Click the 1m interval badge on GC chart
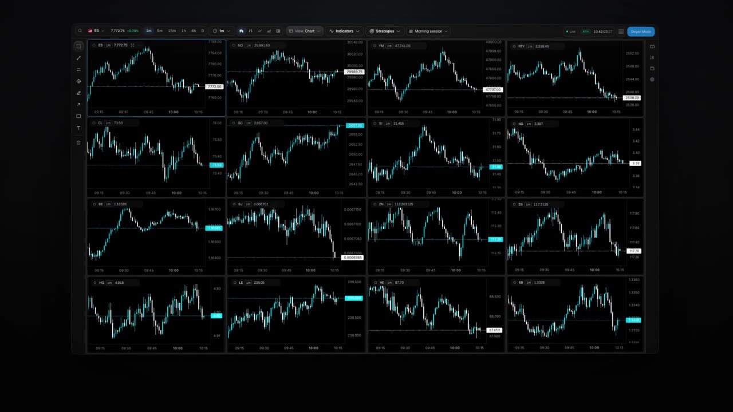 [x=249, y=123]
